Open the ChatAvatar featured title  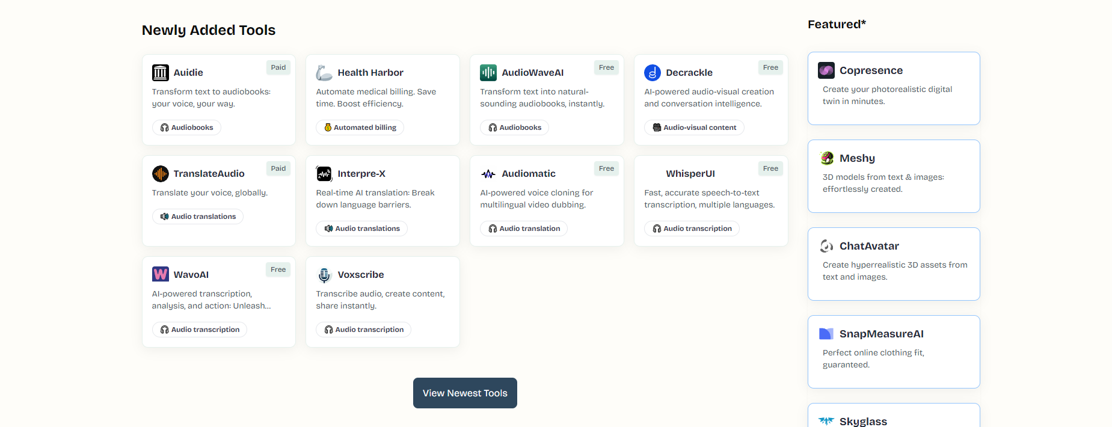pyautogui.click(x=869, y=246)
